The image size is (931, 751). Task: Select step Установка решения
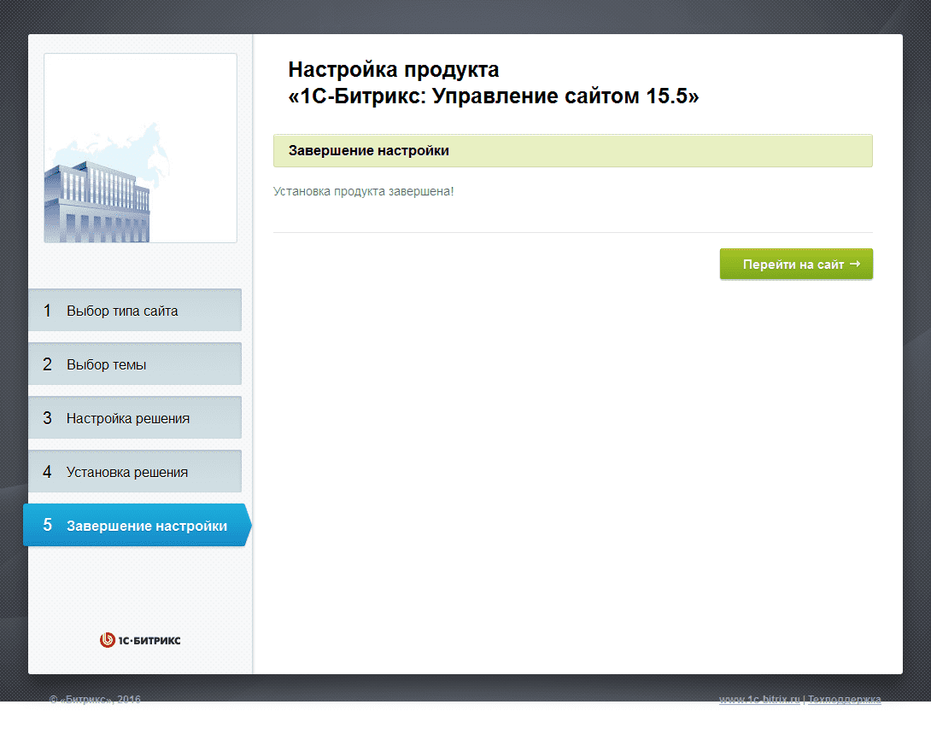135,472
